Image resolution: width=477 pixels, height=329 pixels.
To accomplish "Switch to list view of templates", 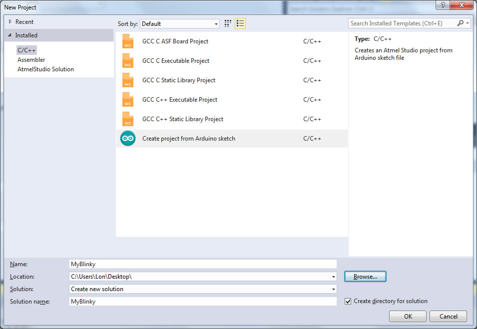I will [240, 23].
